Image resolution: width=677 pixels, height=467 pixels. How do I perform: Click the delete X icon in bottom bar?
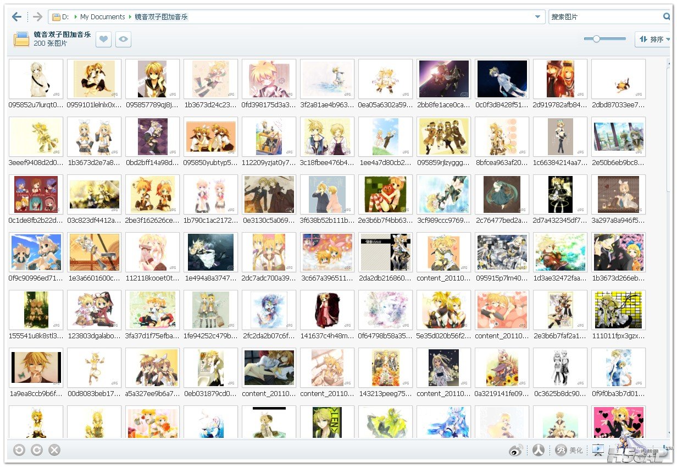pos(54,450)
